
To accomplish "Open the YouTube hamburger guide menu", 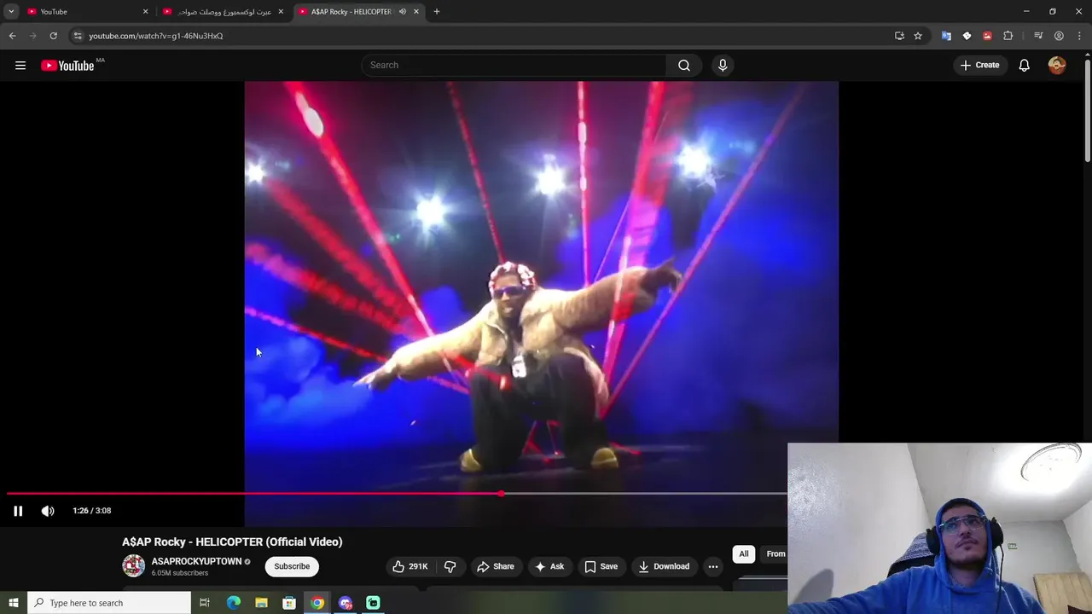I will pyautogui.click(x=20, y=66).
